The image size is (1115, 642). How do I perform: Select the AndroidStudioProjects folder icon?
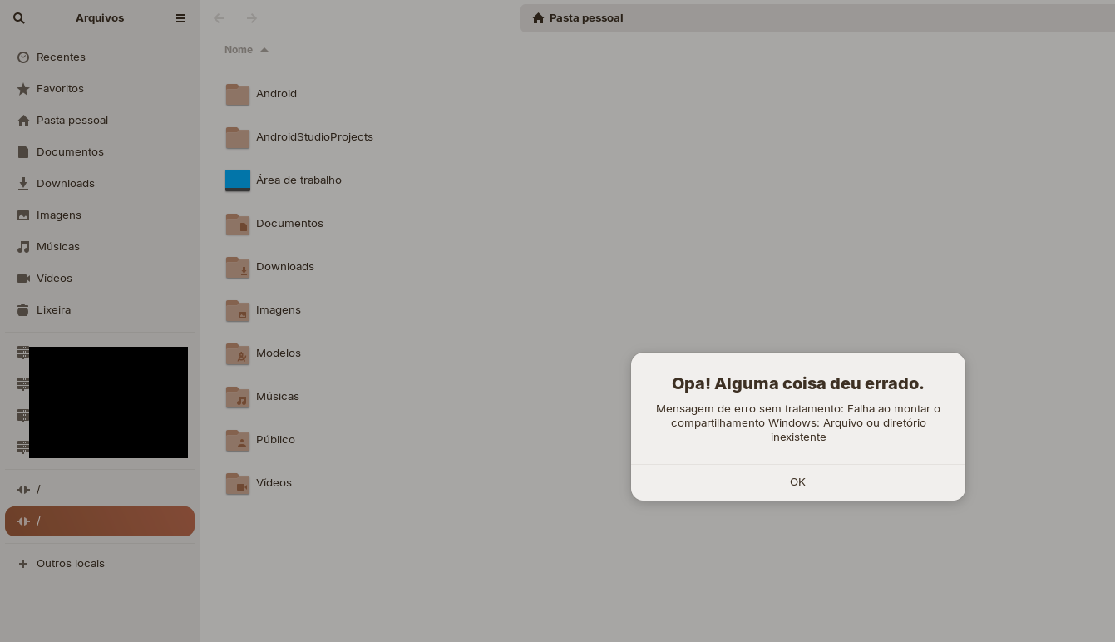coord(238,137)
